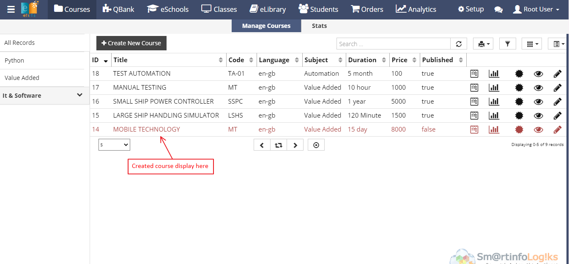569x264 pixels.
Task: Open the chat messages icon
Action: (498, 9)
